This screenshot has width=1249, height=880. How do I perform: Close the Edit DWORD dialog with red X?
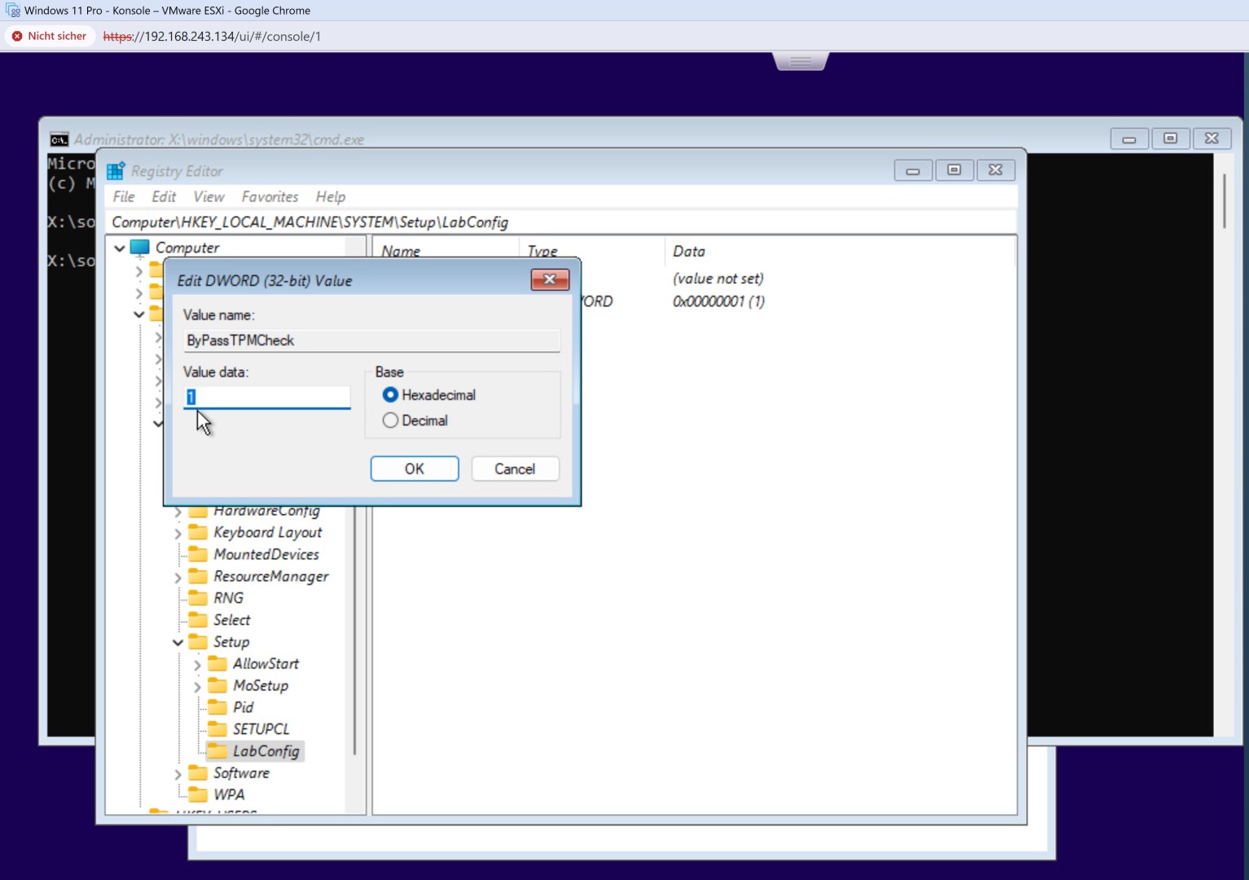pyautogui.click(x=550, y=279)
